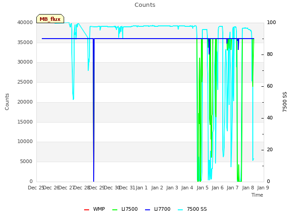This screenshot has width=291, height=218.
Task: Click the Jan 4 date label
Action: point(187,188)
